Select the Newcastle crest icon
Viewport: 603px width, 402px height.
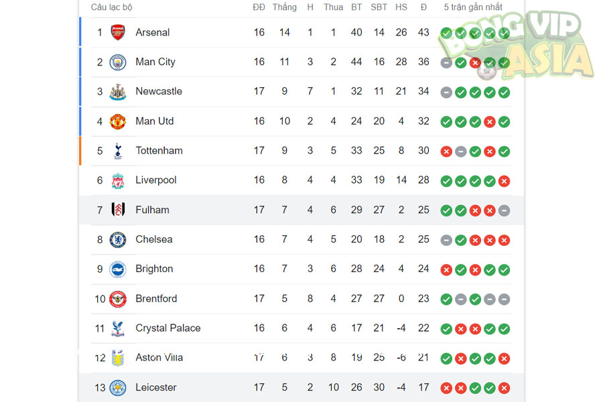click(x=118, y=92)
